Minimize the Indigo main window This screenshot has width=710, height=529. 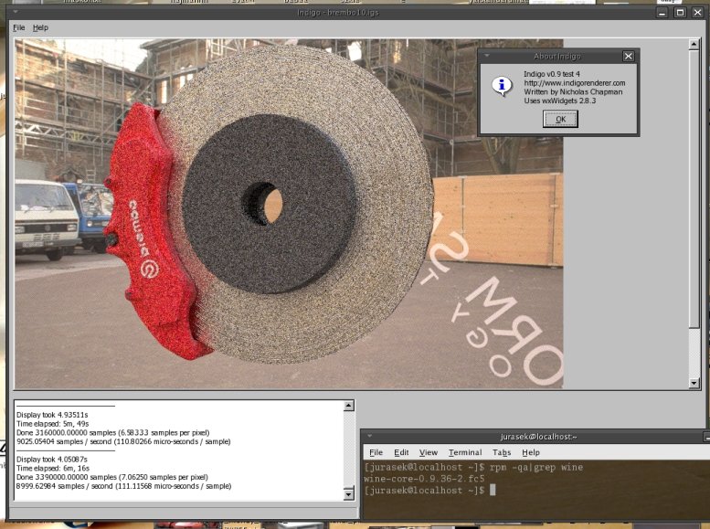click(662, 12)
